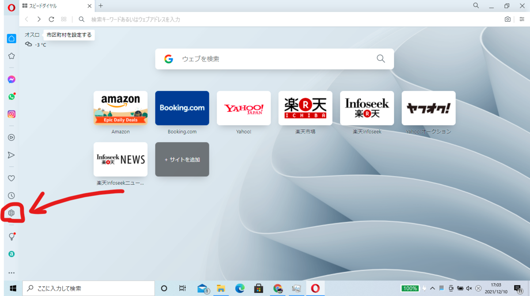Take a snapshot with the camera icon
This screenshot has width=530, height=296.
click(508, 19)
